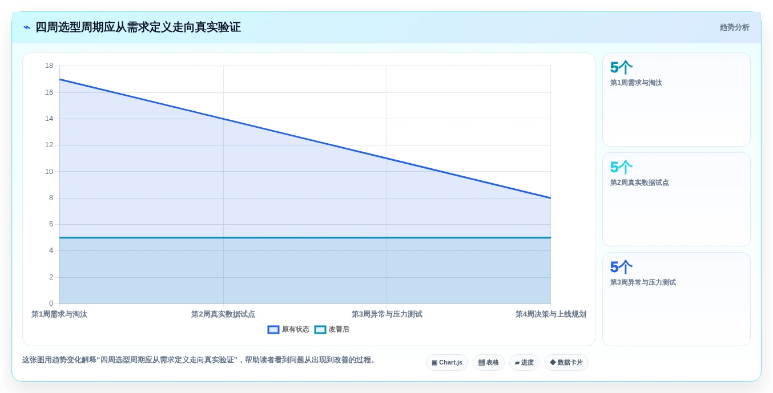Image resolution: width=773 pixels, height=393 pixels.
Task: Click the title 四周选型周期应从需求定义走向真实验证
Action: (x=138, y=27)
